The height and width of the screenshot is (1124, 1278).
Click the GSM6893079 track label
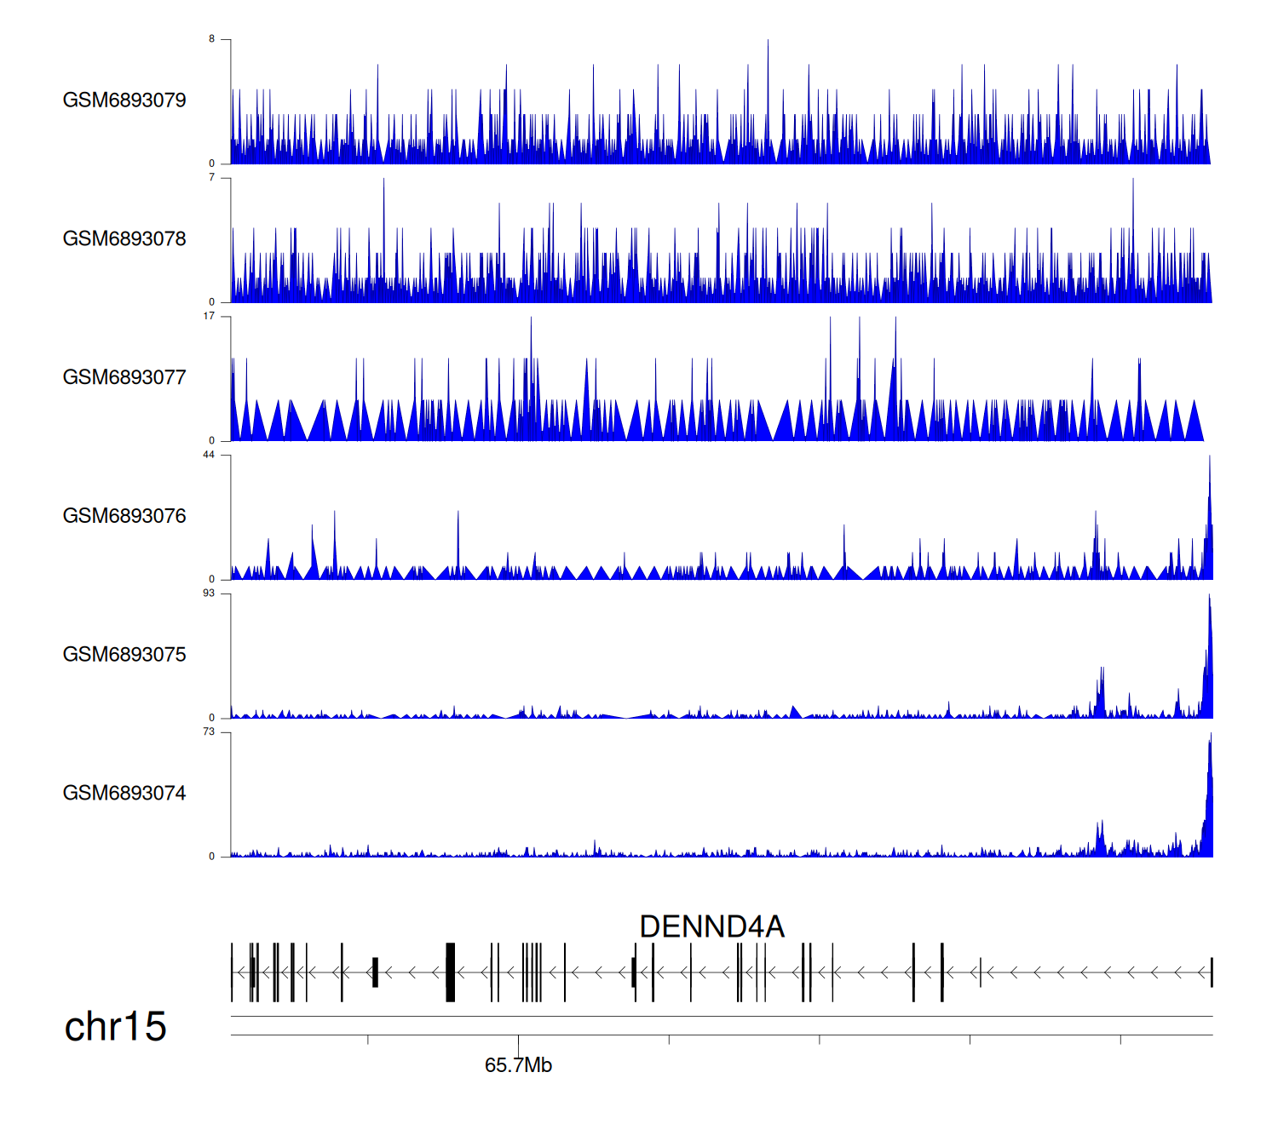pos(124,100)
